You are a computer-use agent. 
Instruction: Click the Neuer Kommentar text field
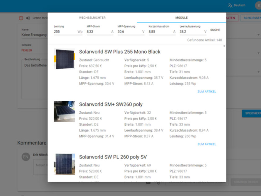pos(42,165)
